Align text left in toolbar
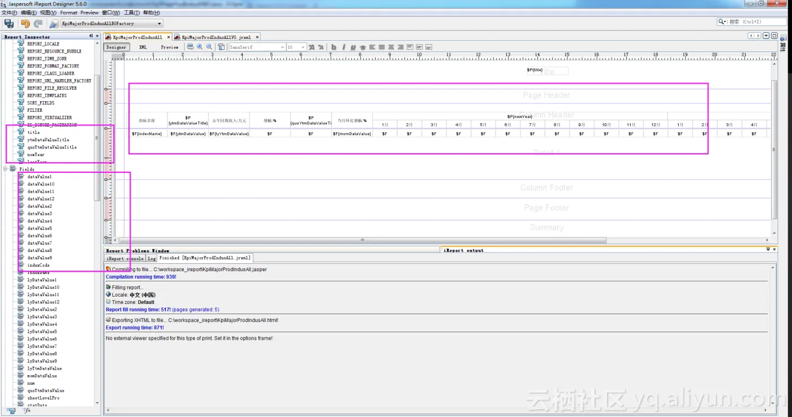 tap(372, 47)
